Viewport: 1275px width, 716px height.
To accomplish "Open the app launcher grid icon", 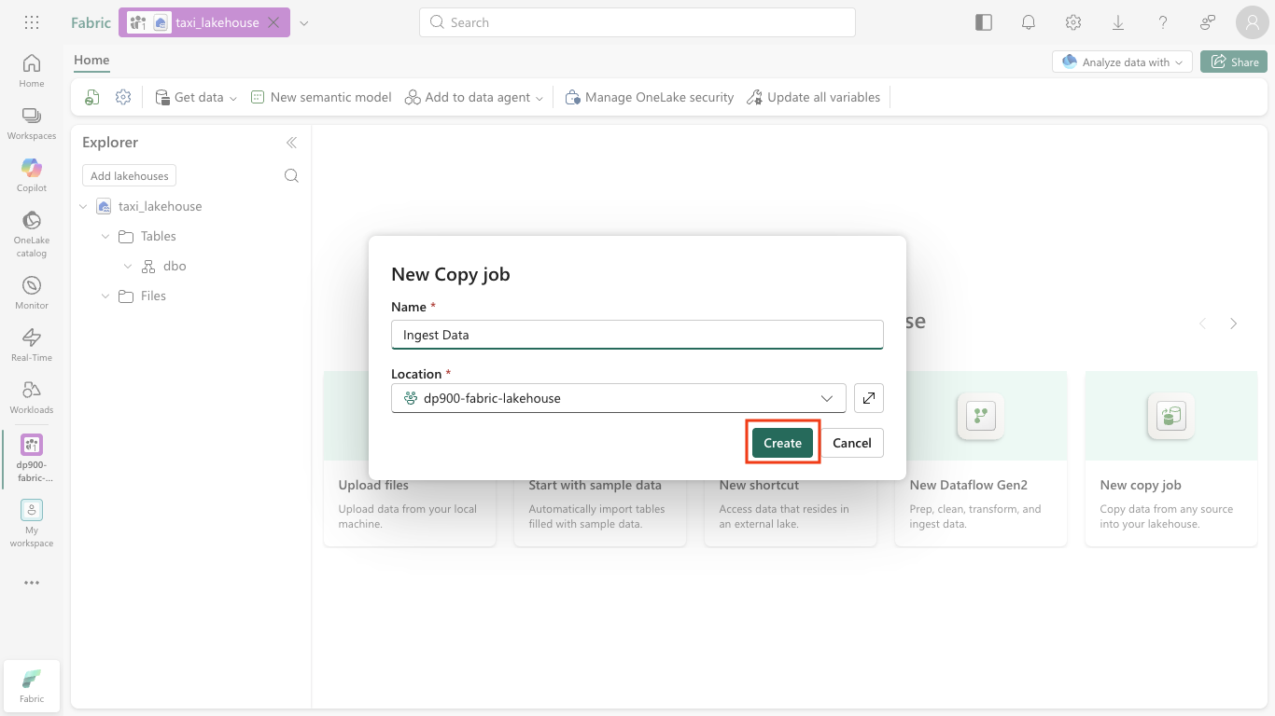I will pos(31,22).
